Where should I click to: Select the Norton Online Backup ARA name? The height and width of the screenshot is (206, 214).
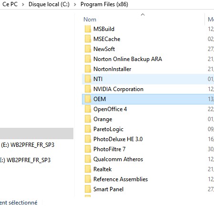pyautogui.click(x=128, y=59)
